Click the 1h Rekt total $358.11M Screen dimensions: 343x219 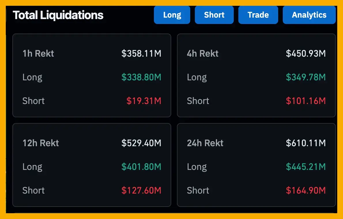click(x=141, y=53)
